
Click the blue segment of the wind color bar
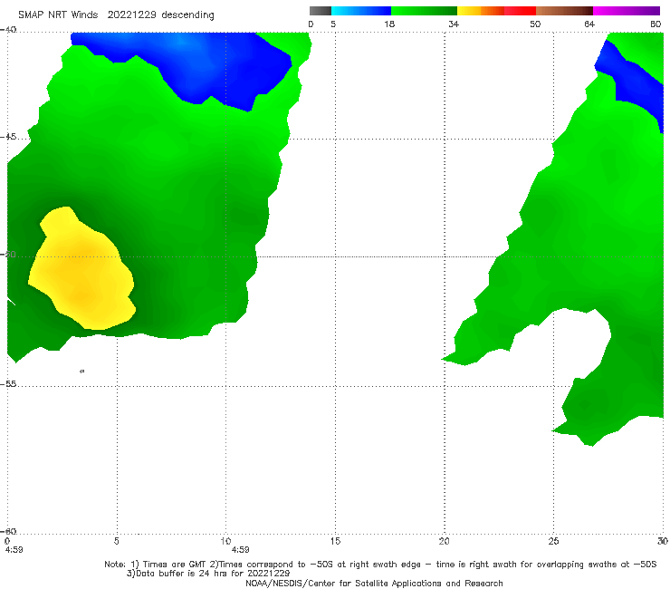point(361,11)
